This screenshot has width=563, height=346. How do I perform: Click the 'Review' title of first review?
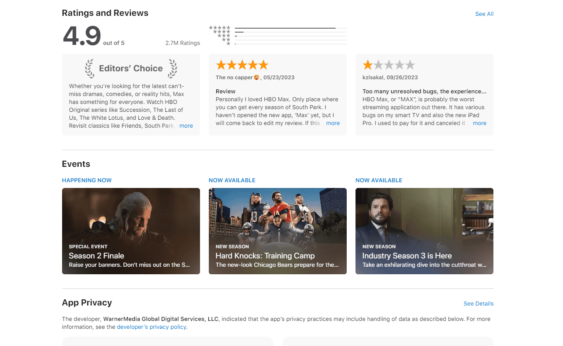coord(226,92)
